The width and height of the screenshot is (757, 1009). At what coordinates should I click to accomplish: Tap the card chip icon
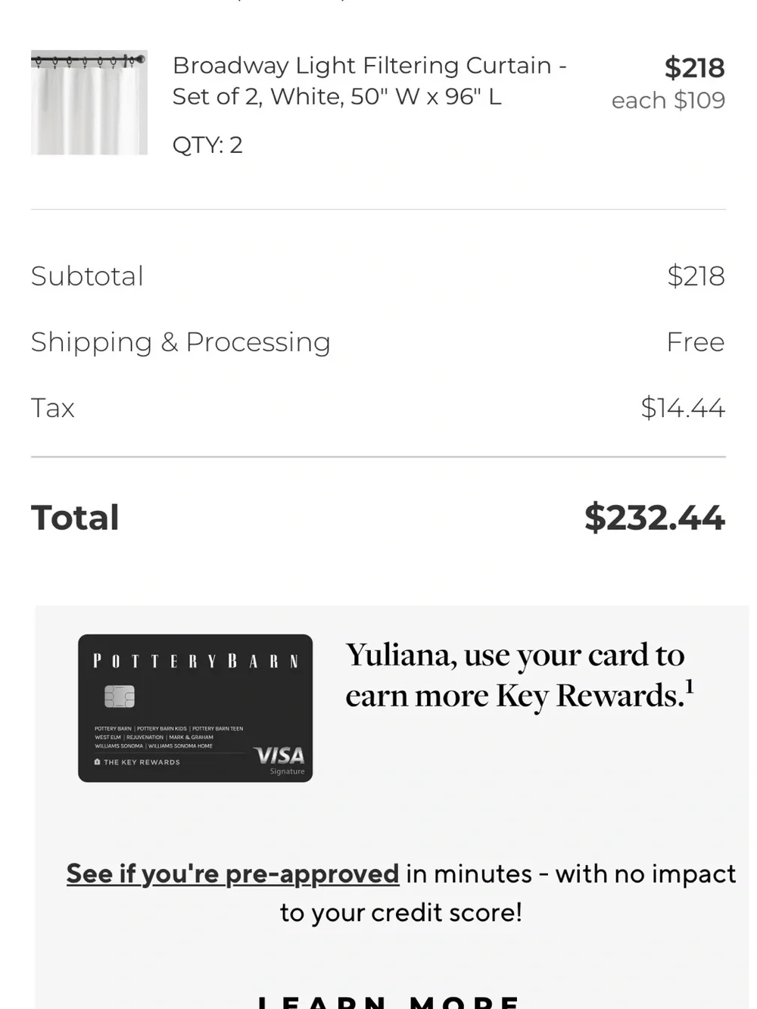pyautogui.click(x=119, y=696)
